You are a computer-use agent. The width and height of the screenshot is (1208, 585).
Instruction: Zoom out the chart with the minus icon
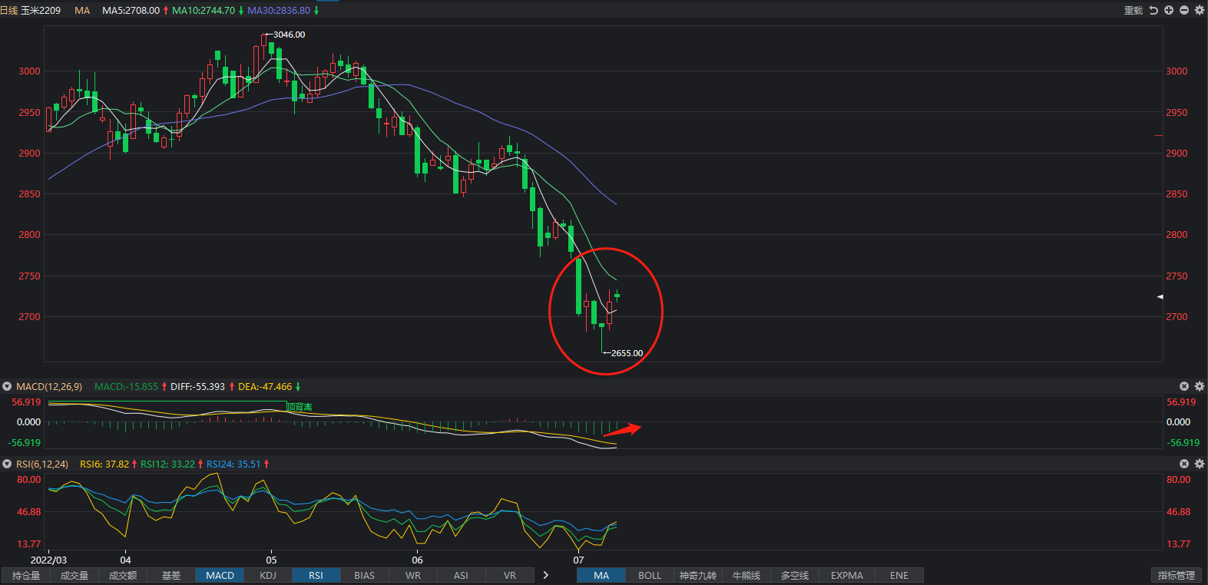[1184, 10]
